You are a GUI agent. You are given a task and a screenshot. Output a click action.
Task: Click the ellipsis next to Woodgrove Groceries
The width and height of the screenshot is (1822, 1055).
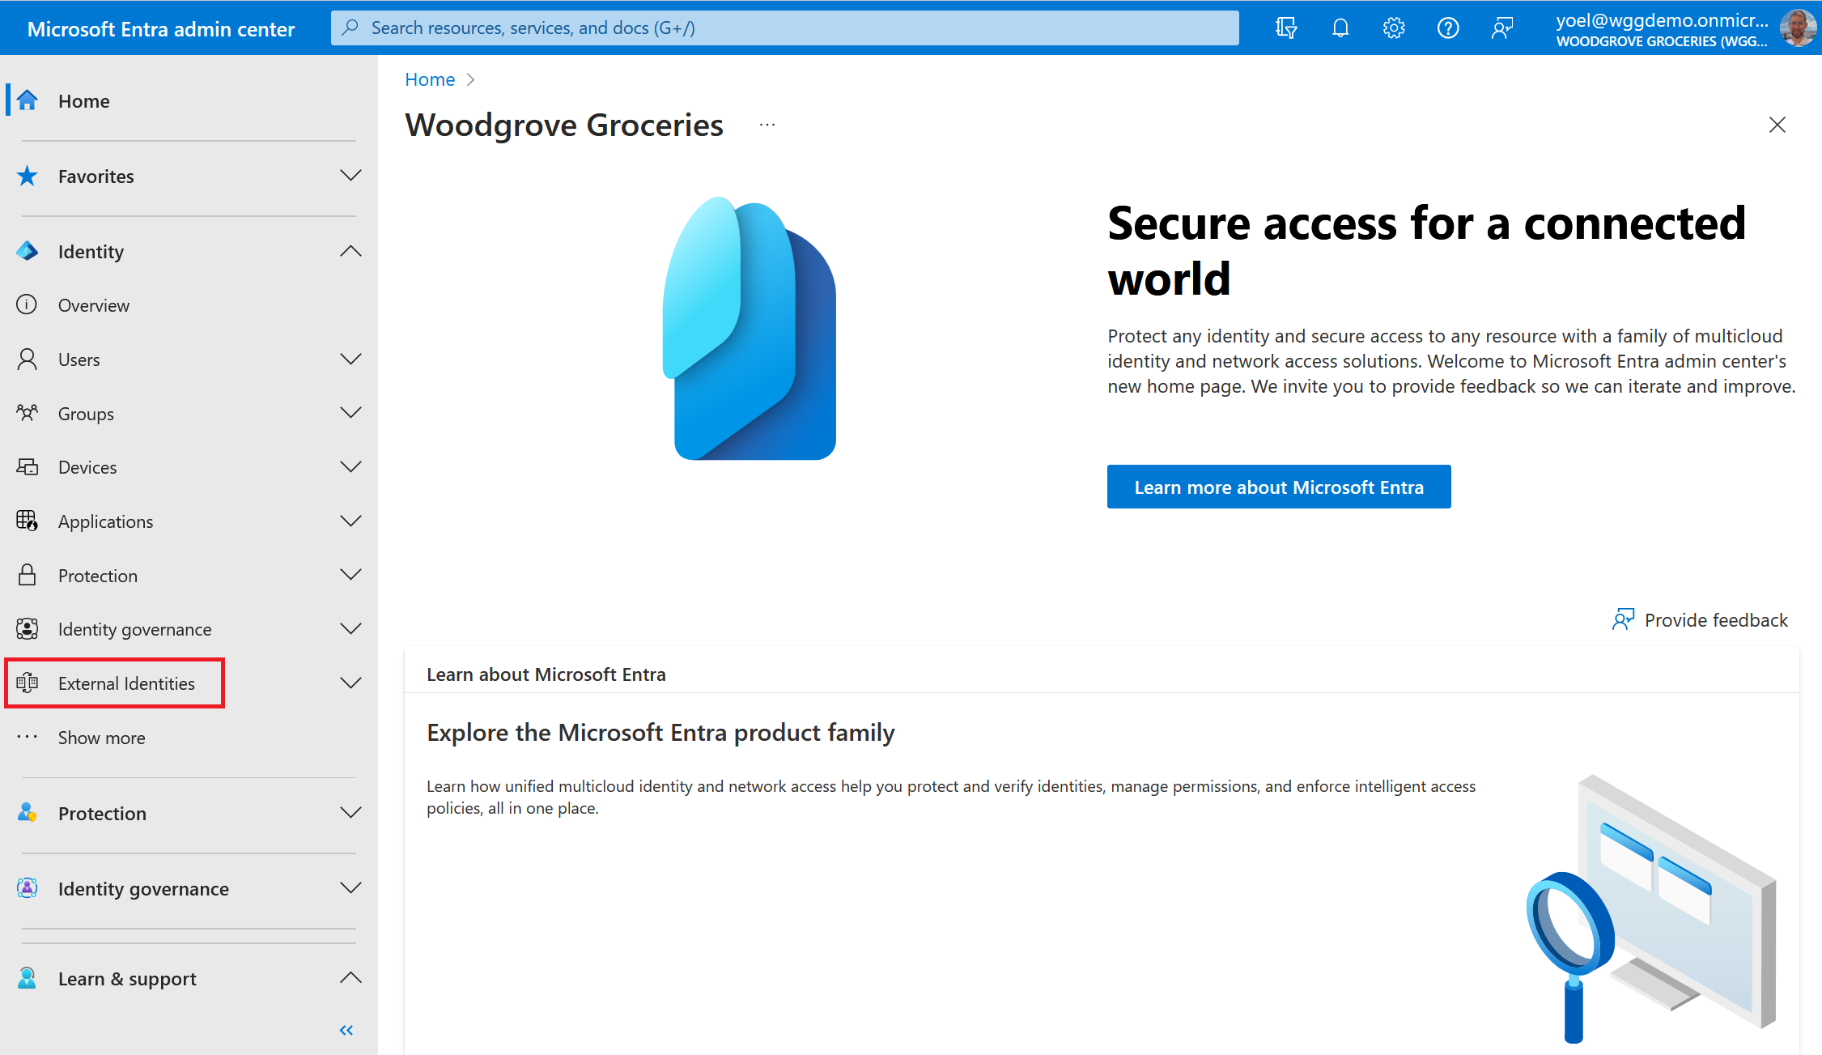[x=767, y=125]
